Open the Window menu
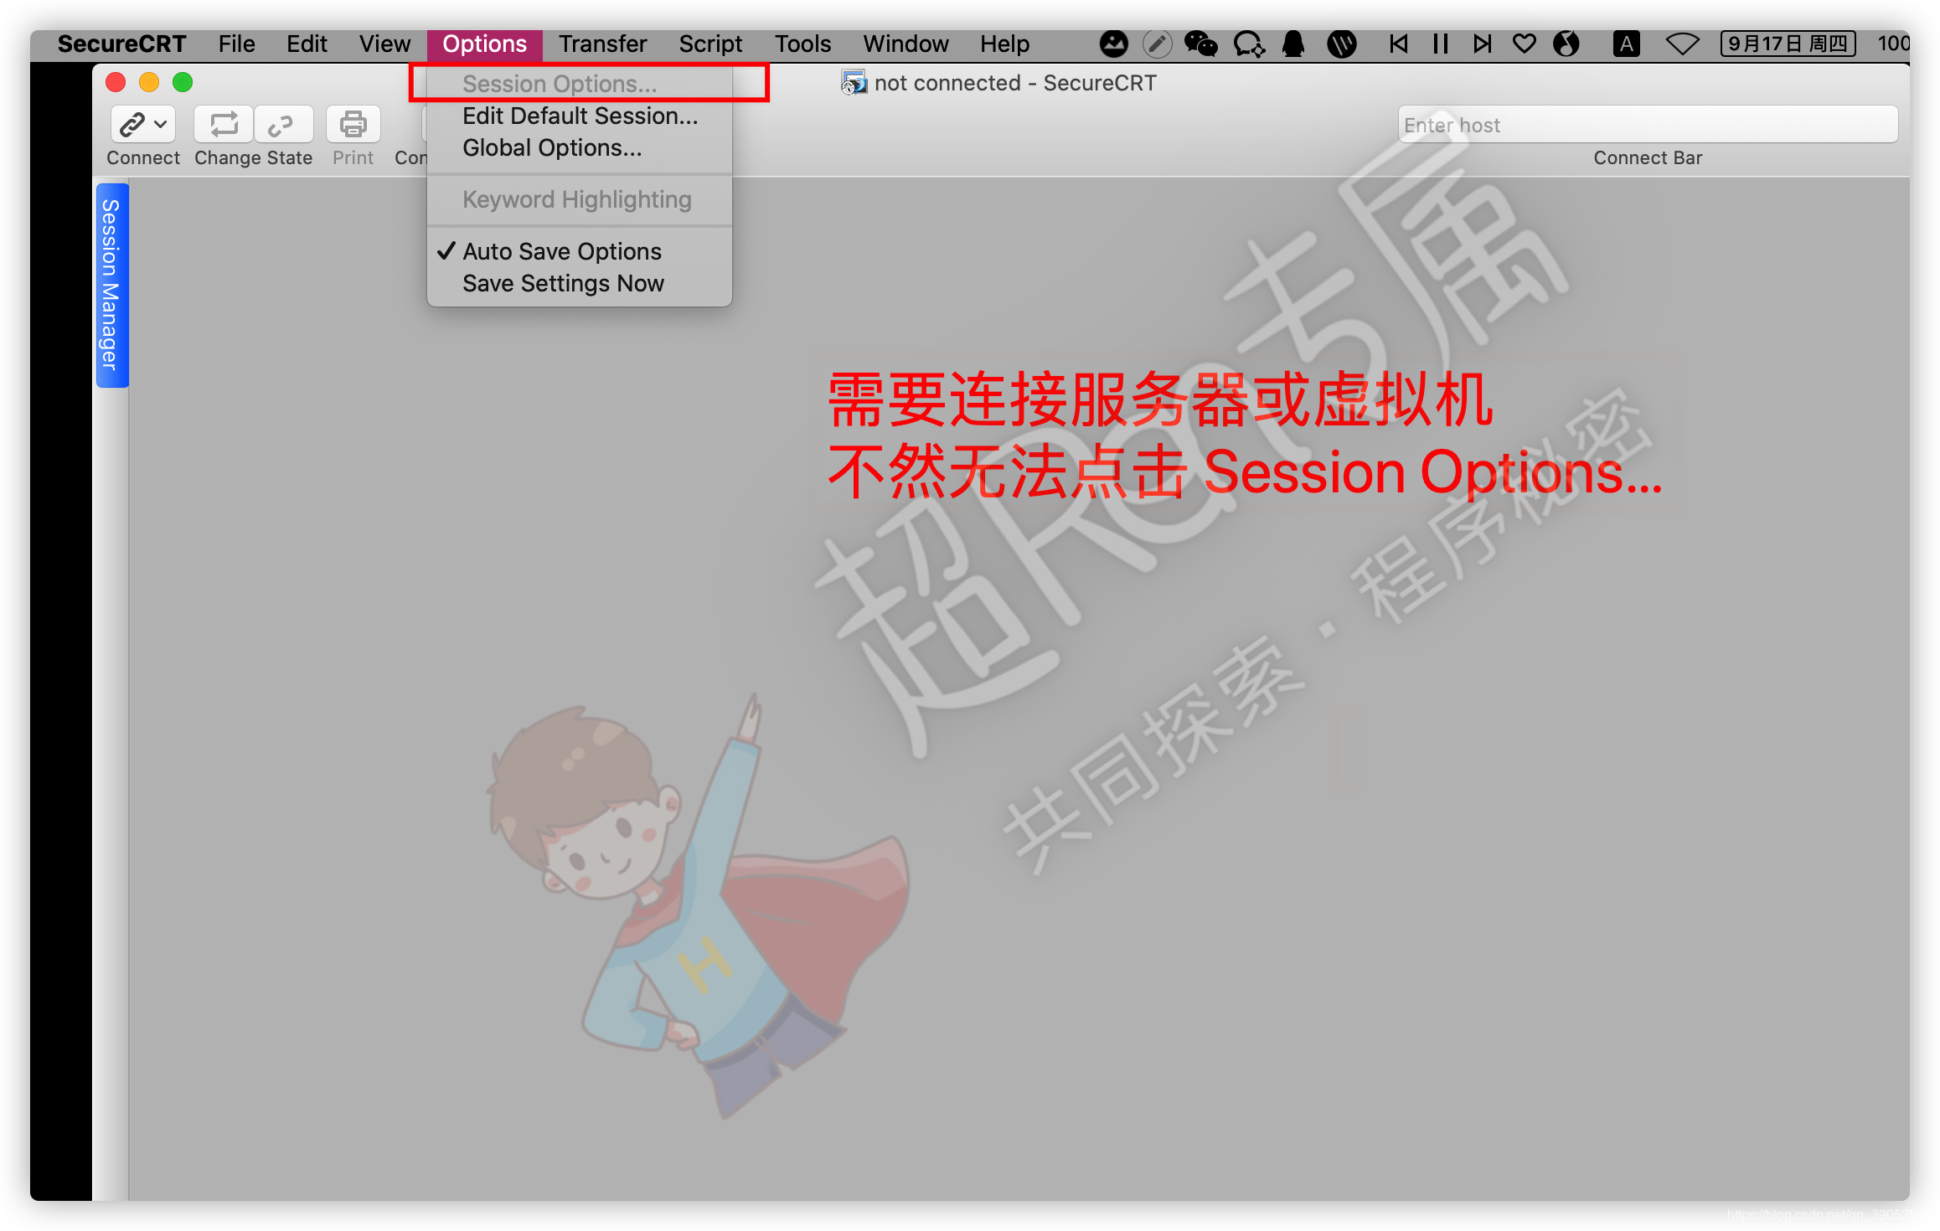 point(906,44)
